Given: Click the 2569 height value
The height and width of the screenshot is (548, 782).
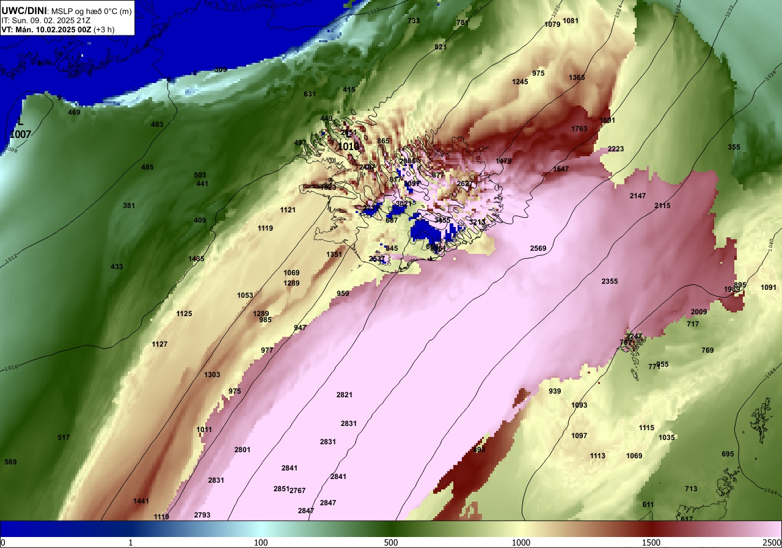Looking at the screenshot, I should (538, 248).
